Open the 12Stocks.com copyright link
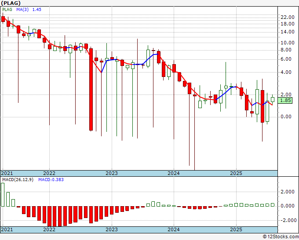Image resolution: width=299 pixels, height=240 pixels. (281, 237)
